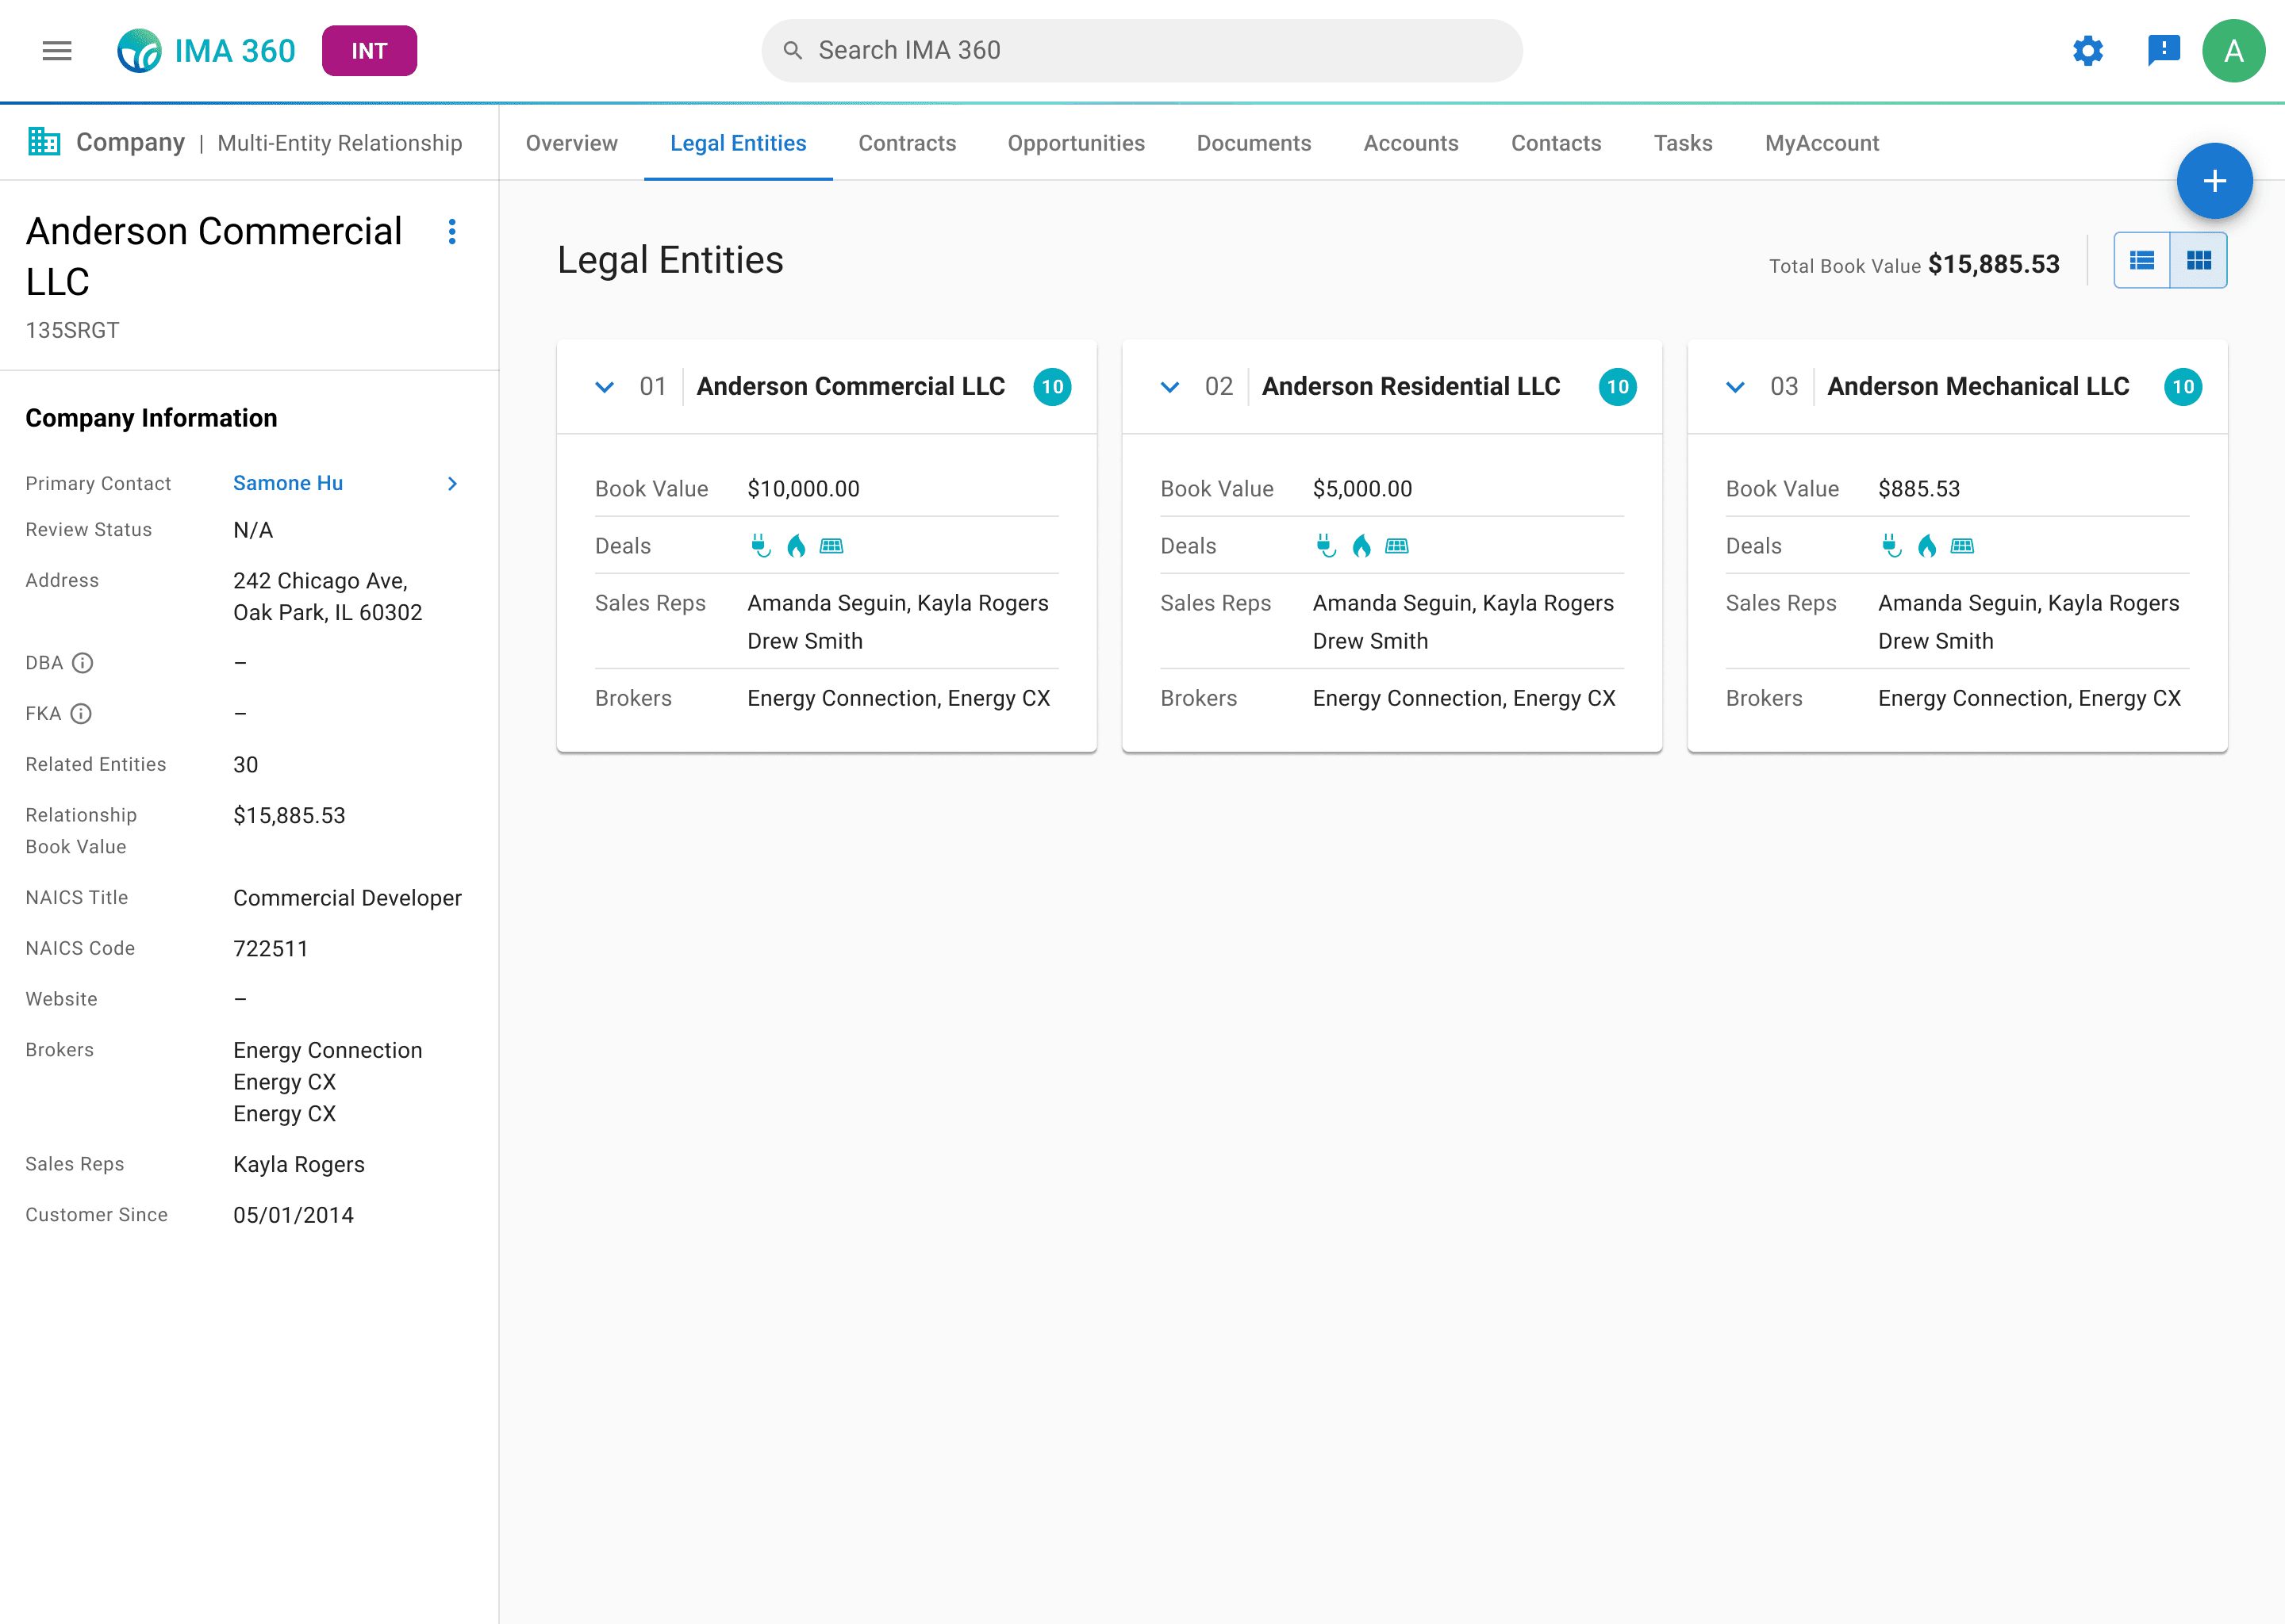This screenshot has height=1624, width=2285.
Task: Click the blue plus add button
Action: click(2214, 181)
